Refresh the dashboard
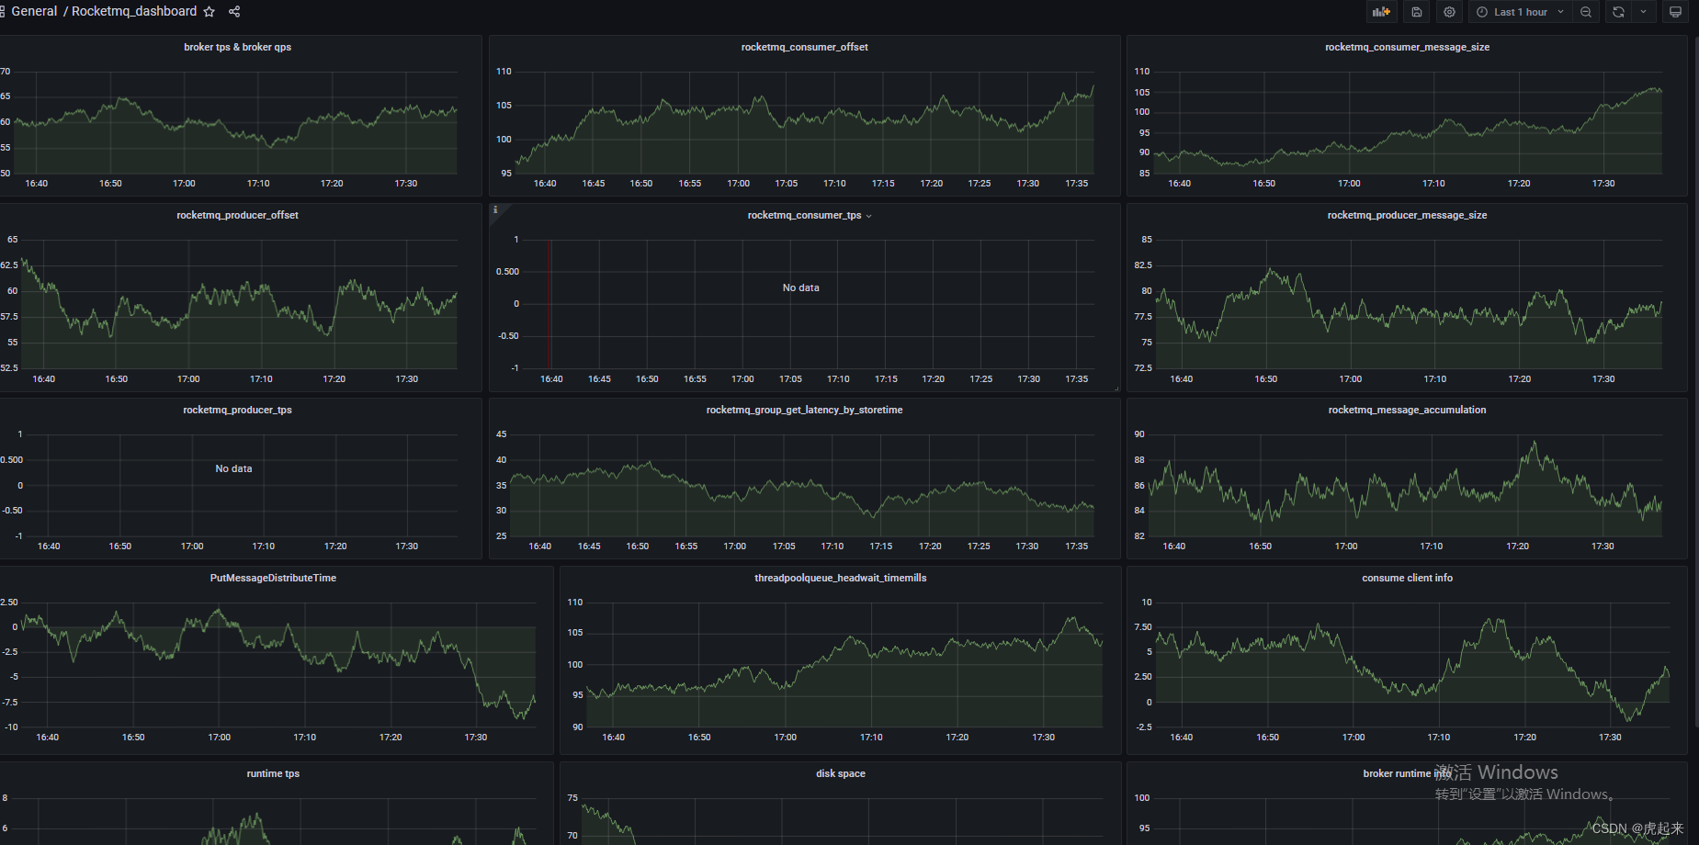This screenshot has height=845, width=1699. tap(1618, 12)
